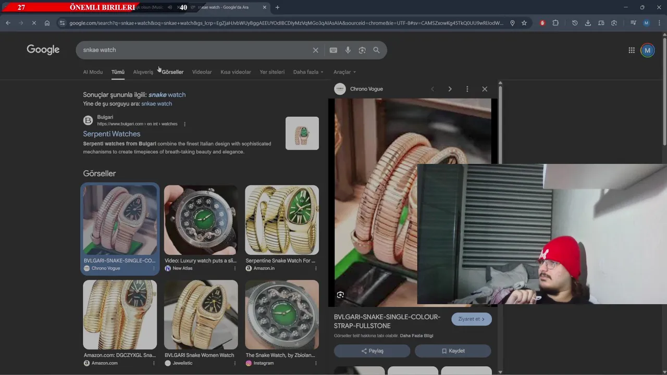Switch to Kısa videolar tab
Image resolution: width=667 pixels, height=375 pixels.
[x=236, y=72]
